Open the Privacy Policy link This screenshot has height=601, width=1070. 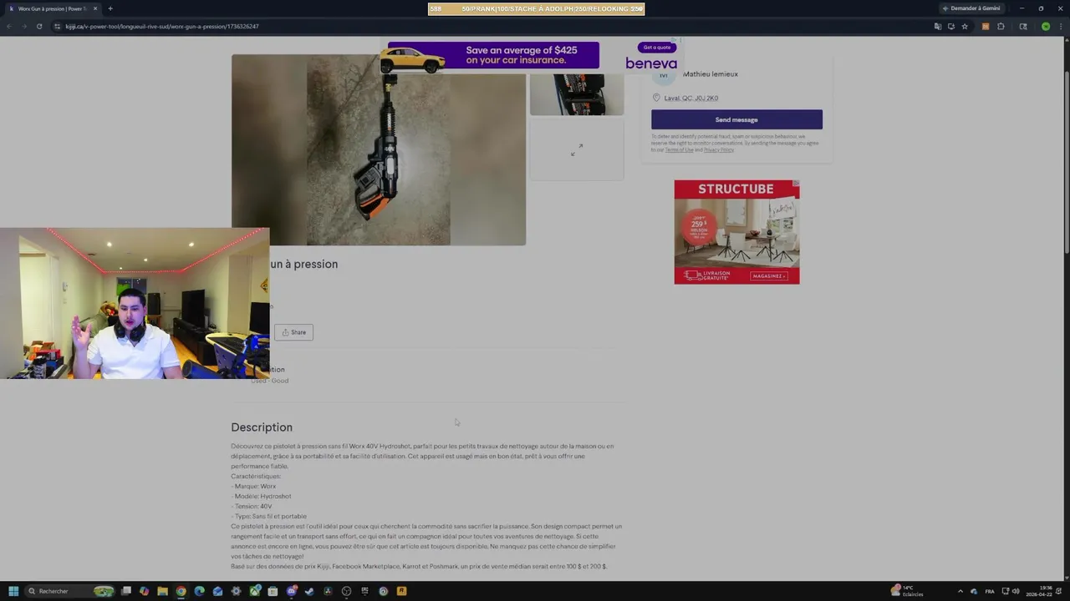(x=719, y=150)
